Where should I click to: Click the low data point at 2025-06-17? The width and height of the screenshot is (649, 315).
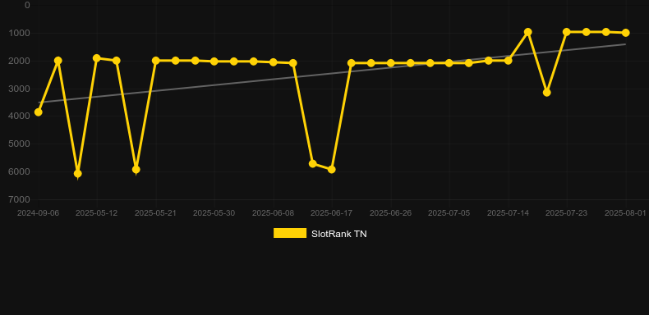coord(332,170)
